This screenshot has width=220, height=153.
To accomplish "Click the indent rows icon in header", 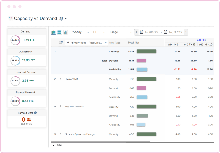I will pos(61,43).
